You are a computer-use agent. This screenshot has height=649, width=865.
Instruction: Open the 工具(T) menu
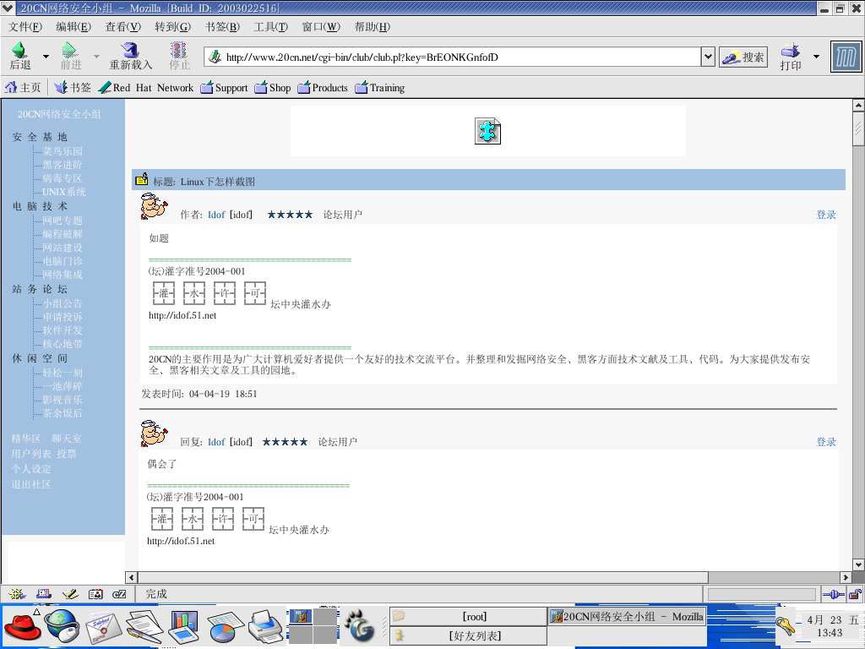pyautogui.click(x=271, y=26)
